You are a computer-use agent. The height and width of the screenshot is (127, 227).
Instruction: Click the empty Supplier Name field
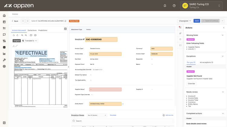pos(105,89)
